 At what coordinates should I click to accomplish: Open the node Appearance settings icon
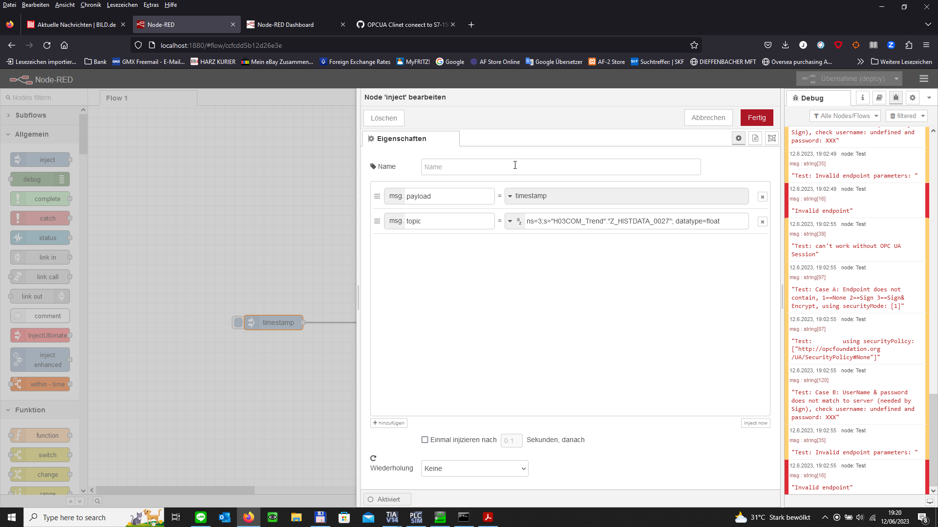coord(772,138)
